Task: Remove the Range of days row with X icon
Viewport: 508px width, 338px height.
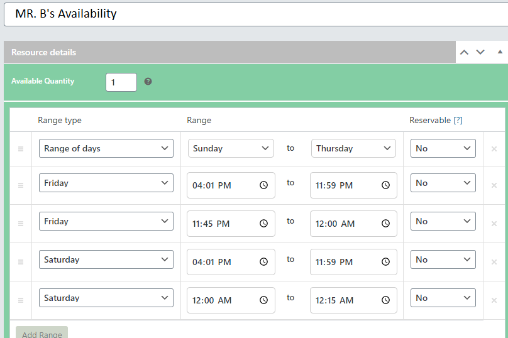Action: [x=494, y=149]
